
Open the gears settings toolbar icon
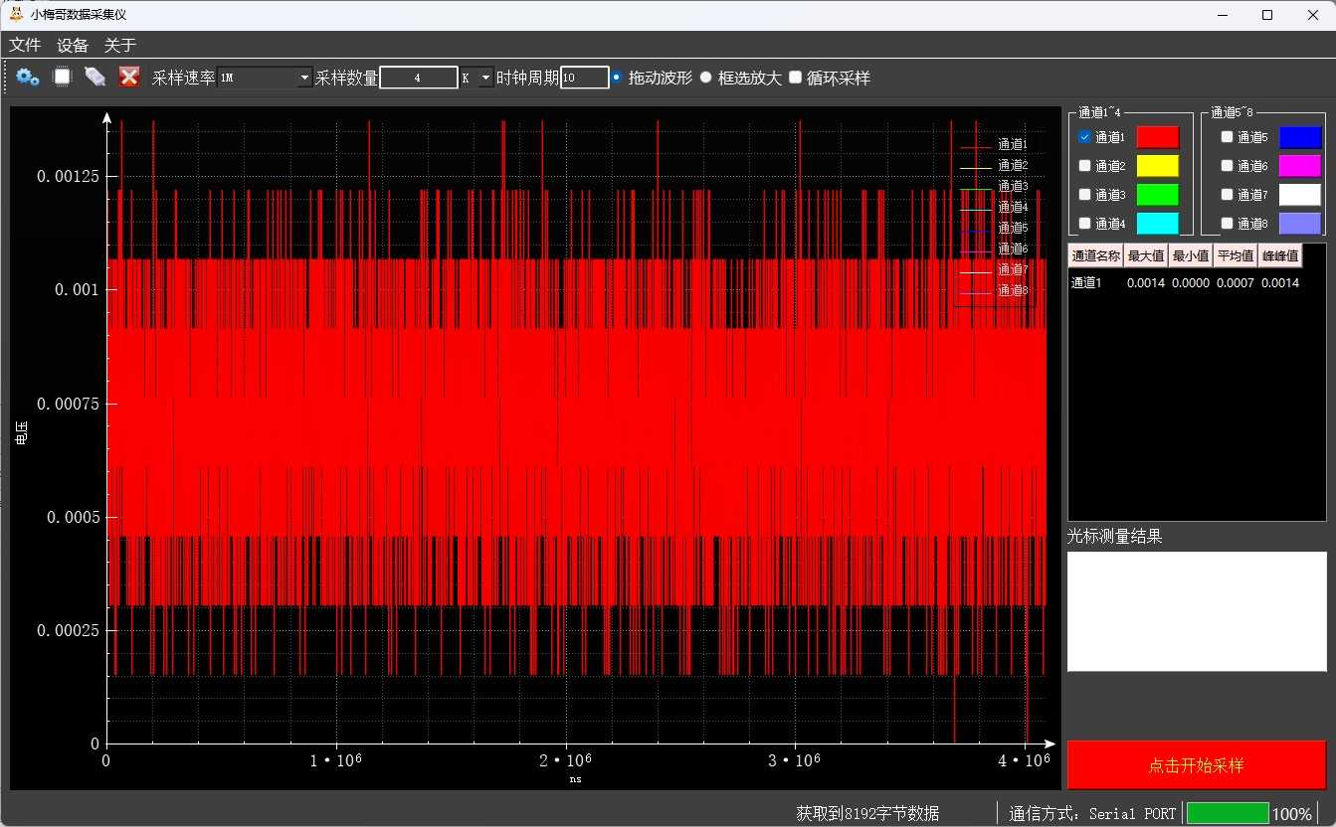[x=27, y=77]
